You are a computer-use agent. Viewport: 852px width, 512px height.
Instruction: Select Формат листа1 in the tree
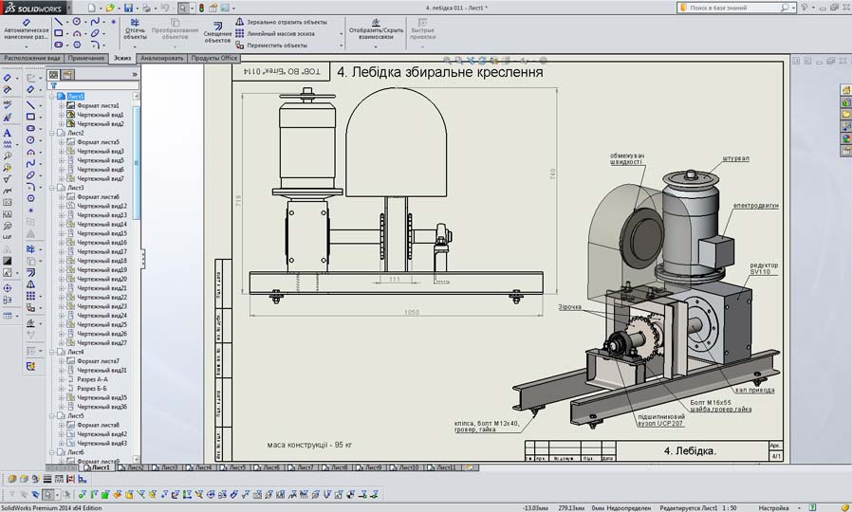pyautogui.click(x=98, y=105)
